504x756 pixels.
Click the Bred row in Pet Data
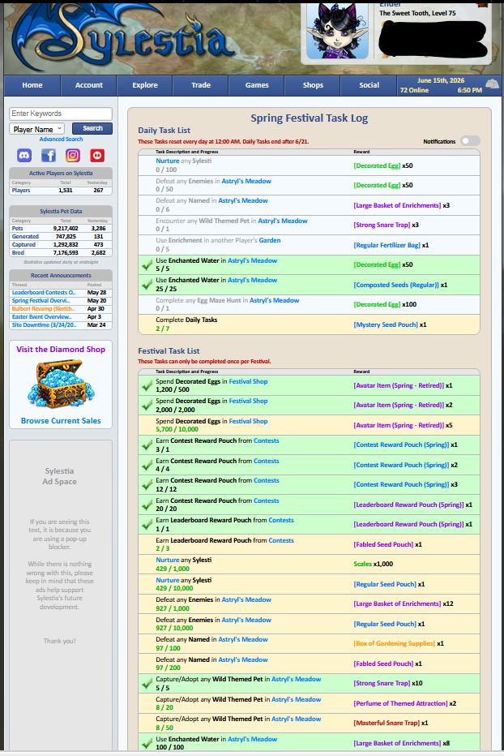point(61,252)
